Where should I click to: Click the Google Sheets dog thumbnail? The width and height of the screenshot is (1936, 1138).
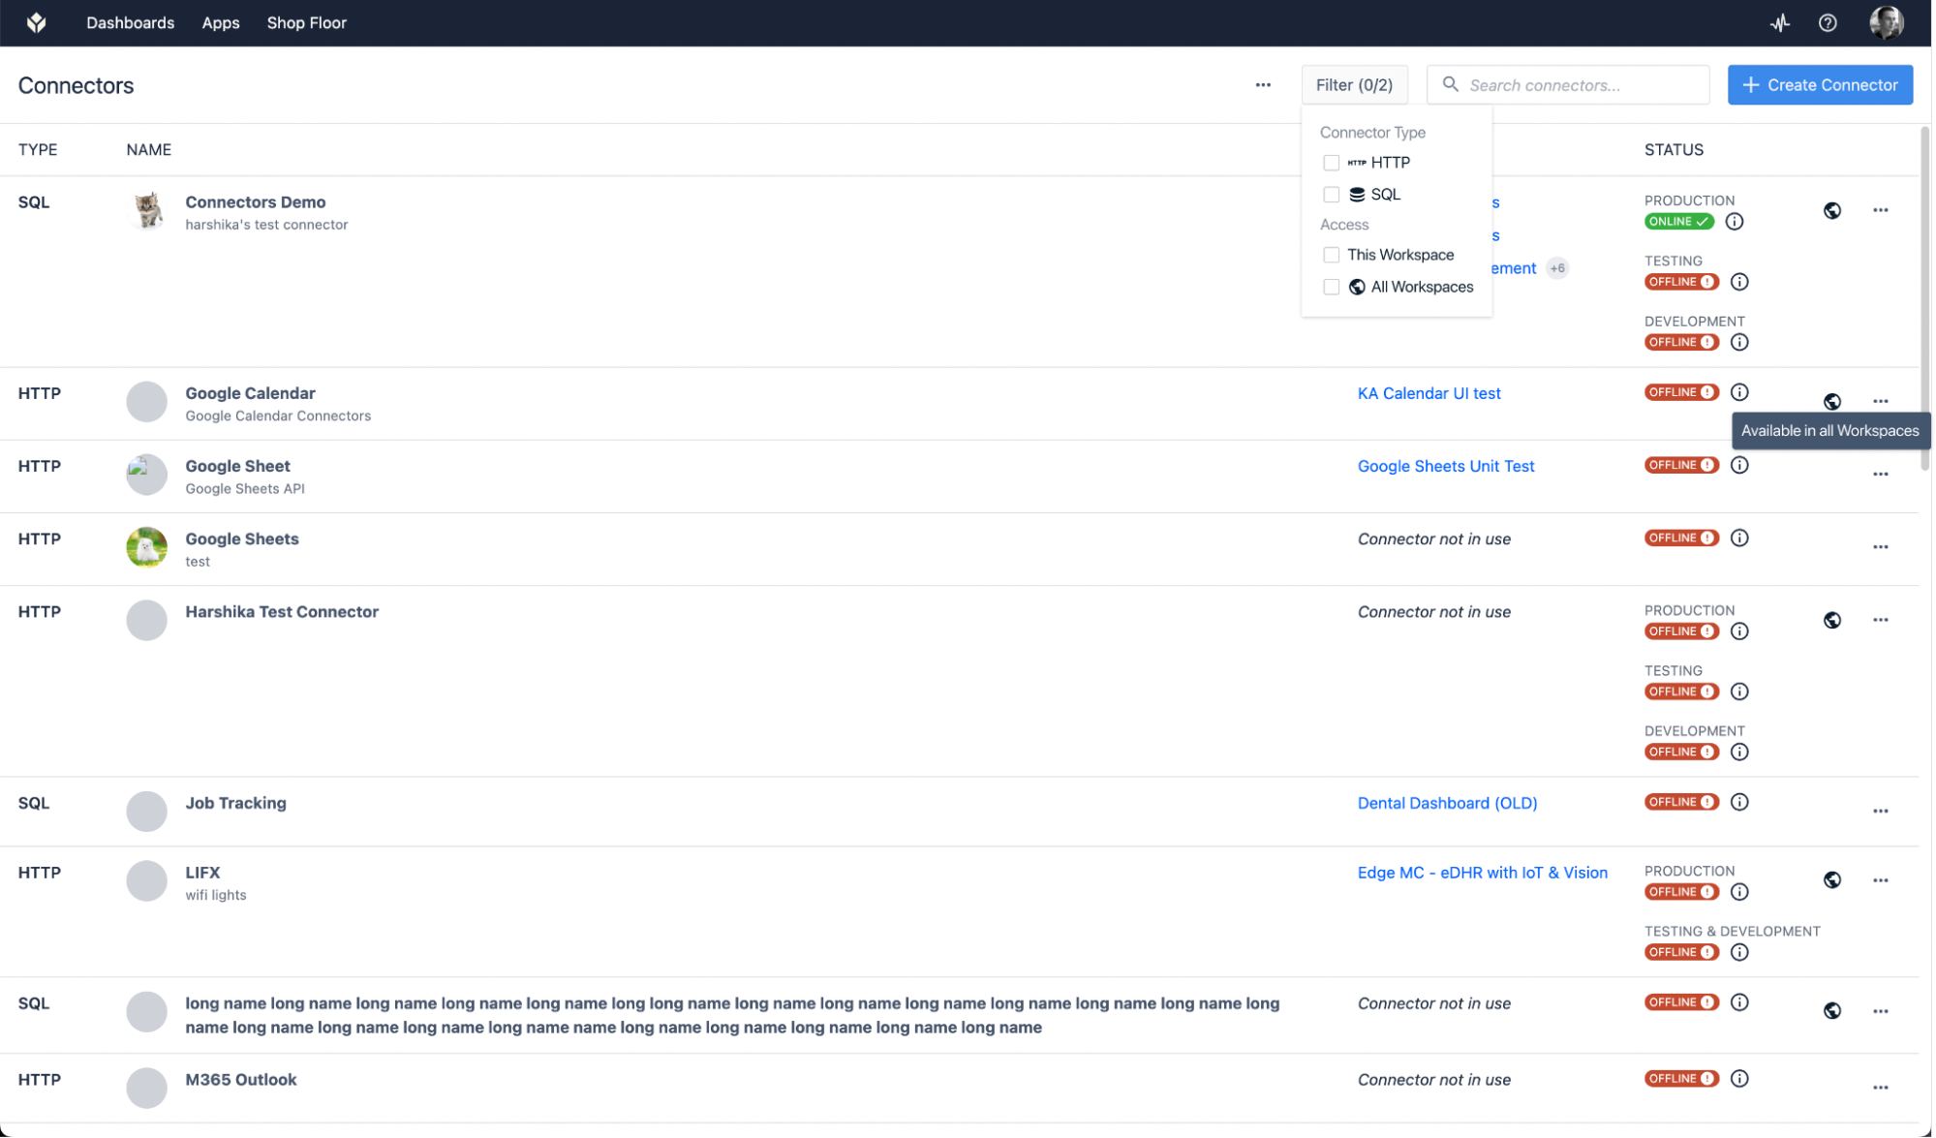pos(147,548)
